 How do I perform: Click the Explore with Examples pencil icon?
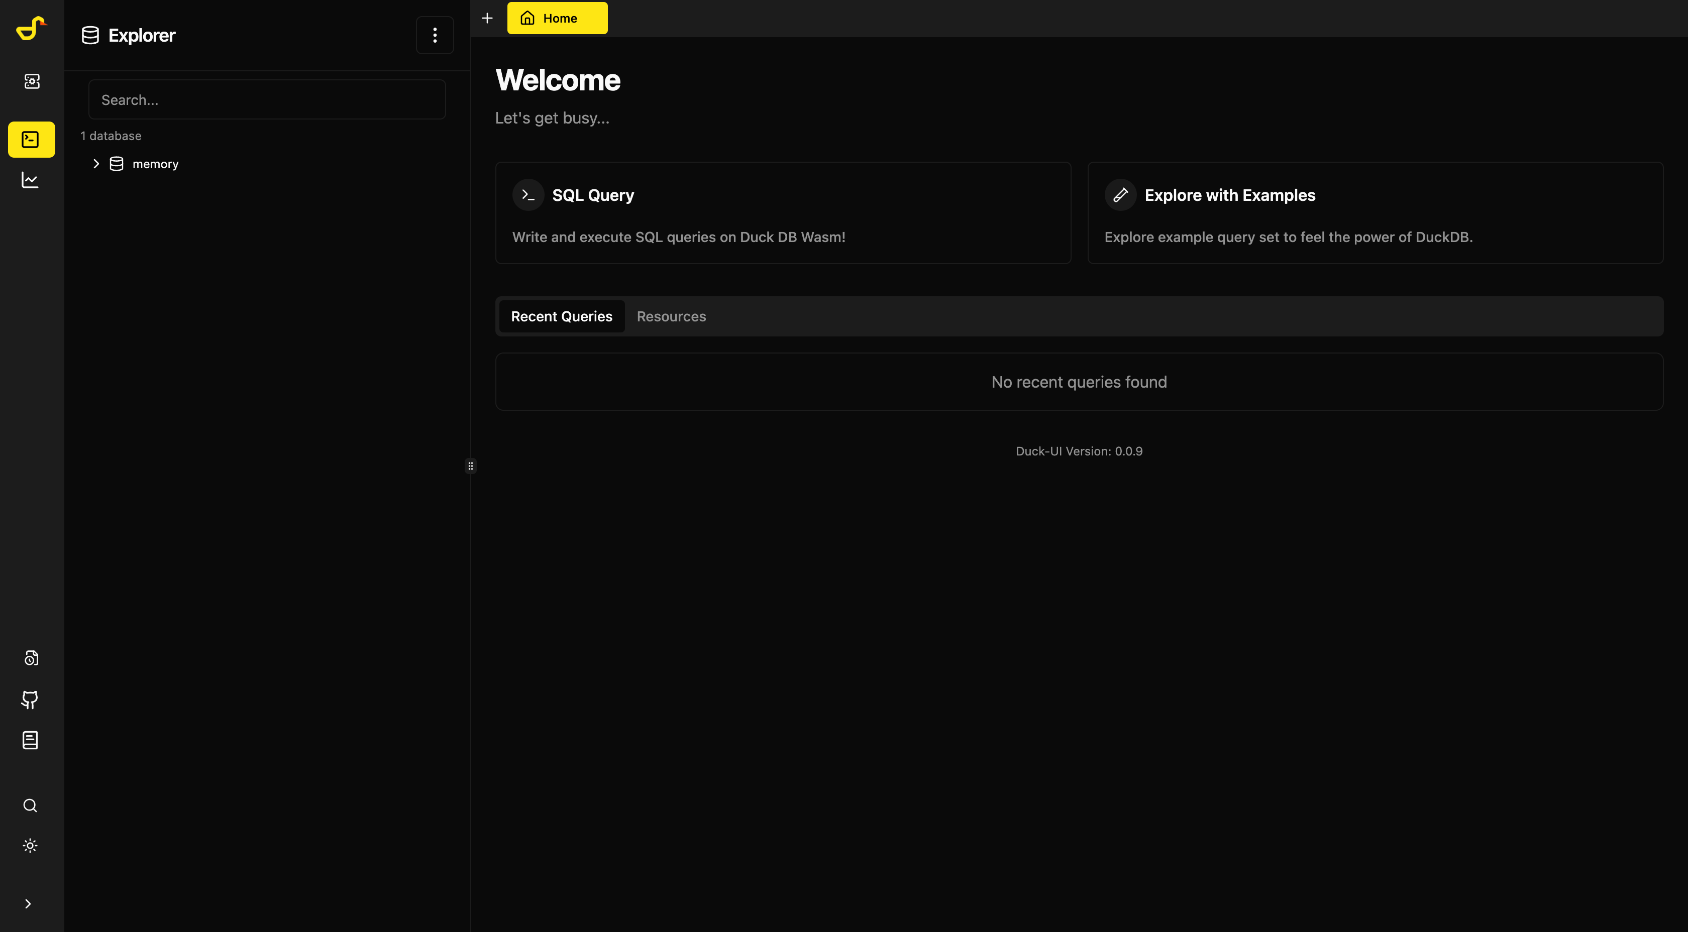1120,195
